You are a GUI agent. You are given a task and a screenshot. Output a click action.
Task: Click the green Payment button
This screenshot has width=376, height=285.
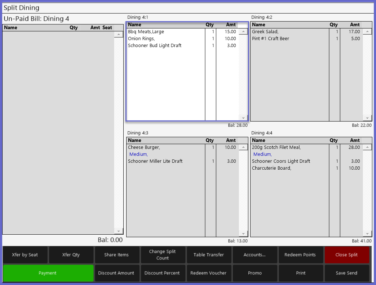pyautogui.click(x=48, y=273)
